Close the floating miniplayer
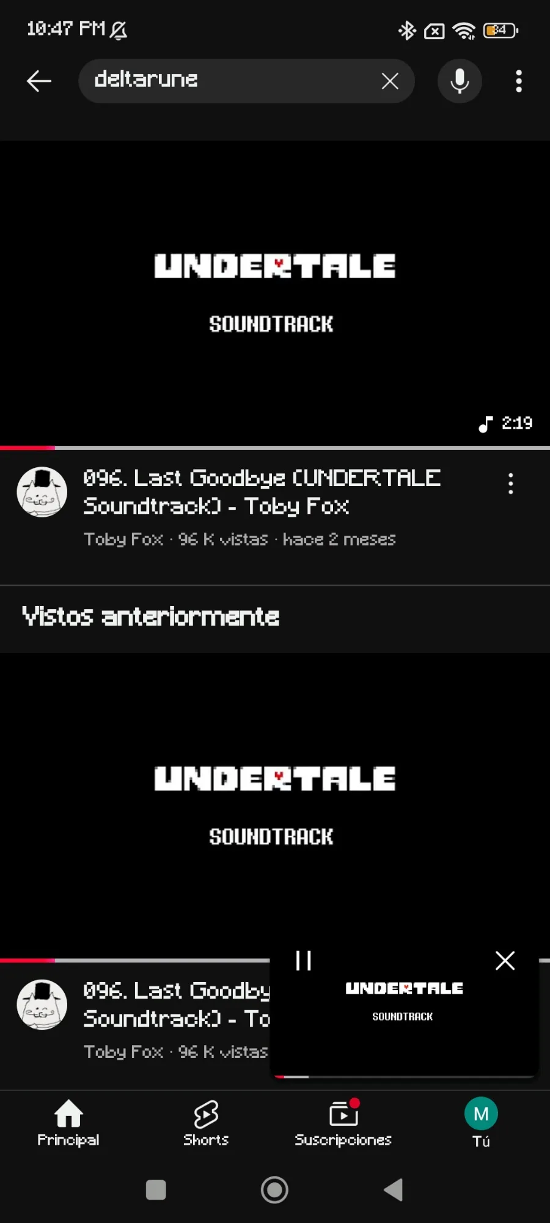550x1223 pixels. click(505, 960)
